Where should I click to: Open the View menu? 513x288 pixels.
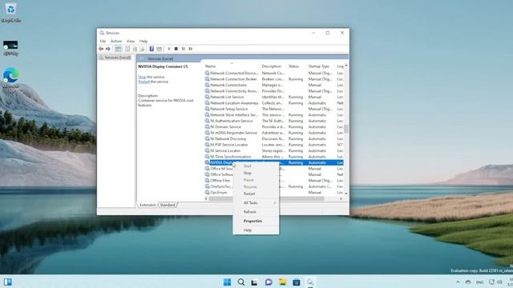(131, 41)
